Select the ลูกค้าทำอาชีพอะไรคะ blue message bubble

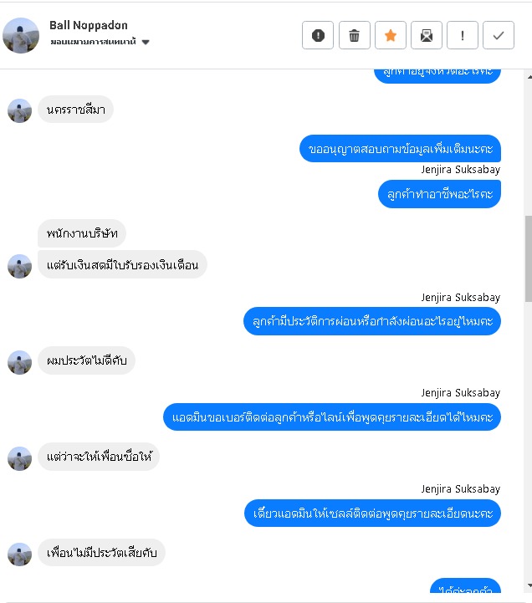point(440,194)
